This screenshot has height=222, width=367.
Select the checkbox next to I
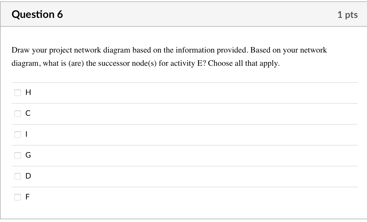pos(18,135)
